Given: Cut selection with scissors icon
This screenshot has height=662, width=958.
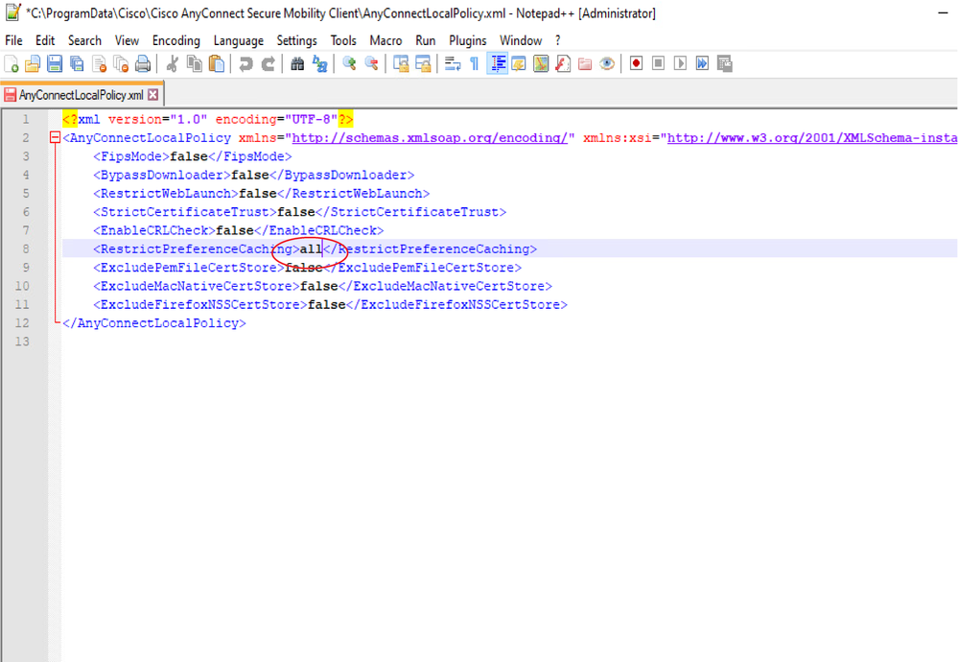Looking at the screenshot, I should coord(173,63).
